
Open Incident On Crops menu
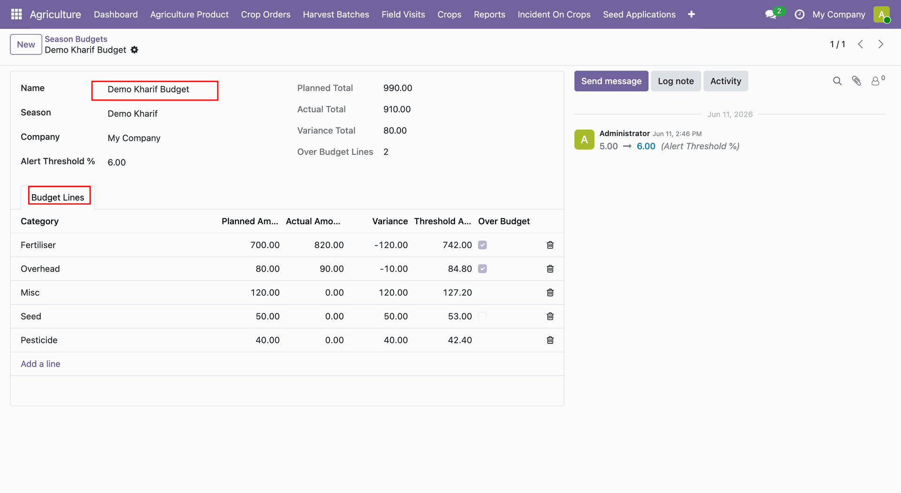tap(554, 15)
